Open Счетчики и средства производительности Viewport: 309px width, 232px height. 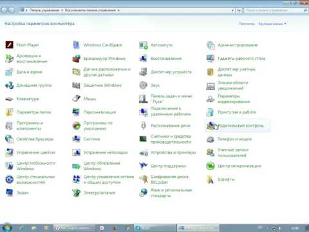click(x=171, y=139)
